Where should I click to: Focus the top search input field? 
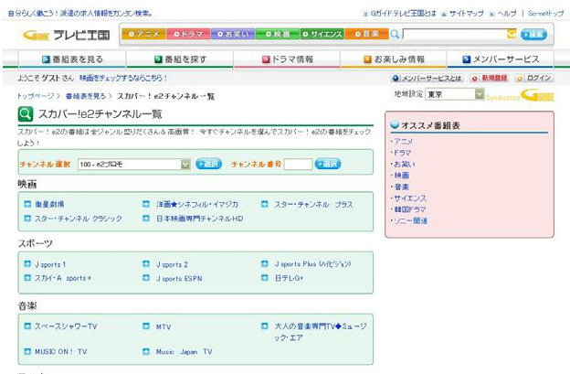(x=455, y=35)
